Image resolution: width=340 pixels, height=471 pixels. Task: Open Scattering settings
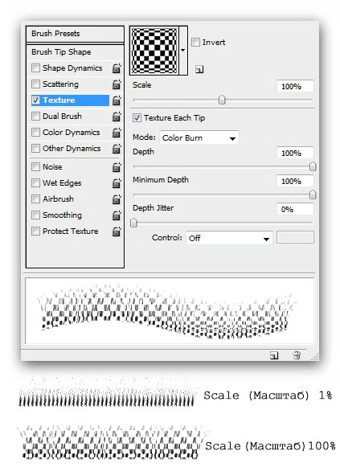coord(60,84)
